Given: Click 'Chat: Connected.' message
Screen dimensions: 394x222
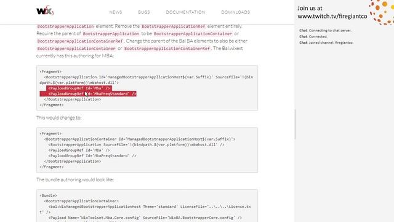Looking at the screenshot, I should [313, 36].
